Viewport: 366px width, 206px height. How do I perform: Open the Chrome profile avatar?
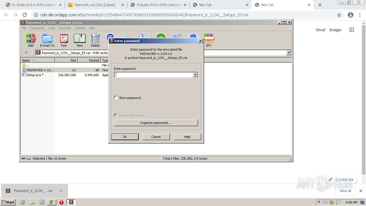(351, 15)
